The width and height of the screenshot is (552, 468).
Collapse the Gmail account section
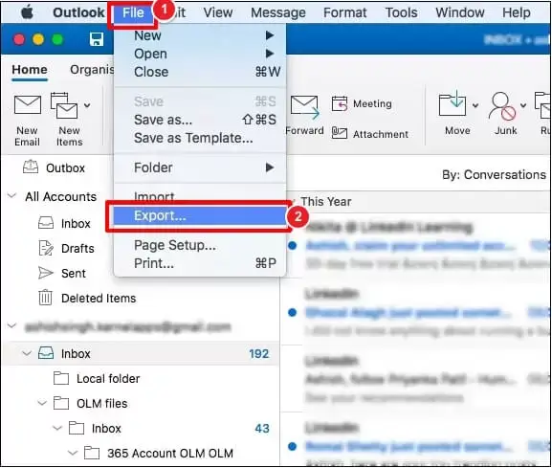[x=12, y=326]
